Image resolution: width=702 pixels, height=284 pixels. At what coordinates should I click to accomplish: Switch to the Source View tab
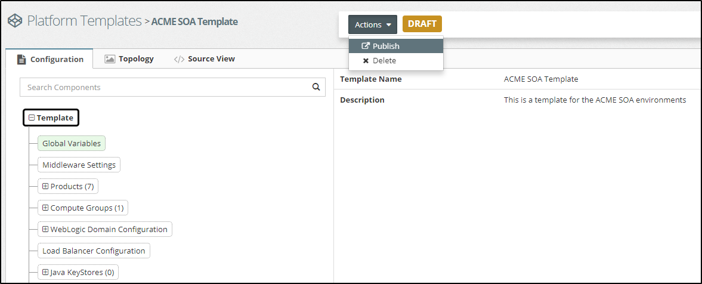tap(211, 59)
